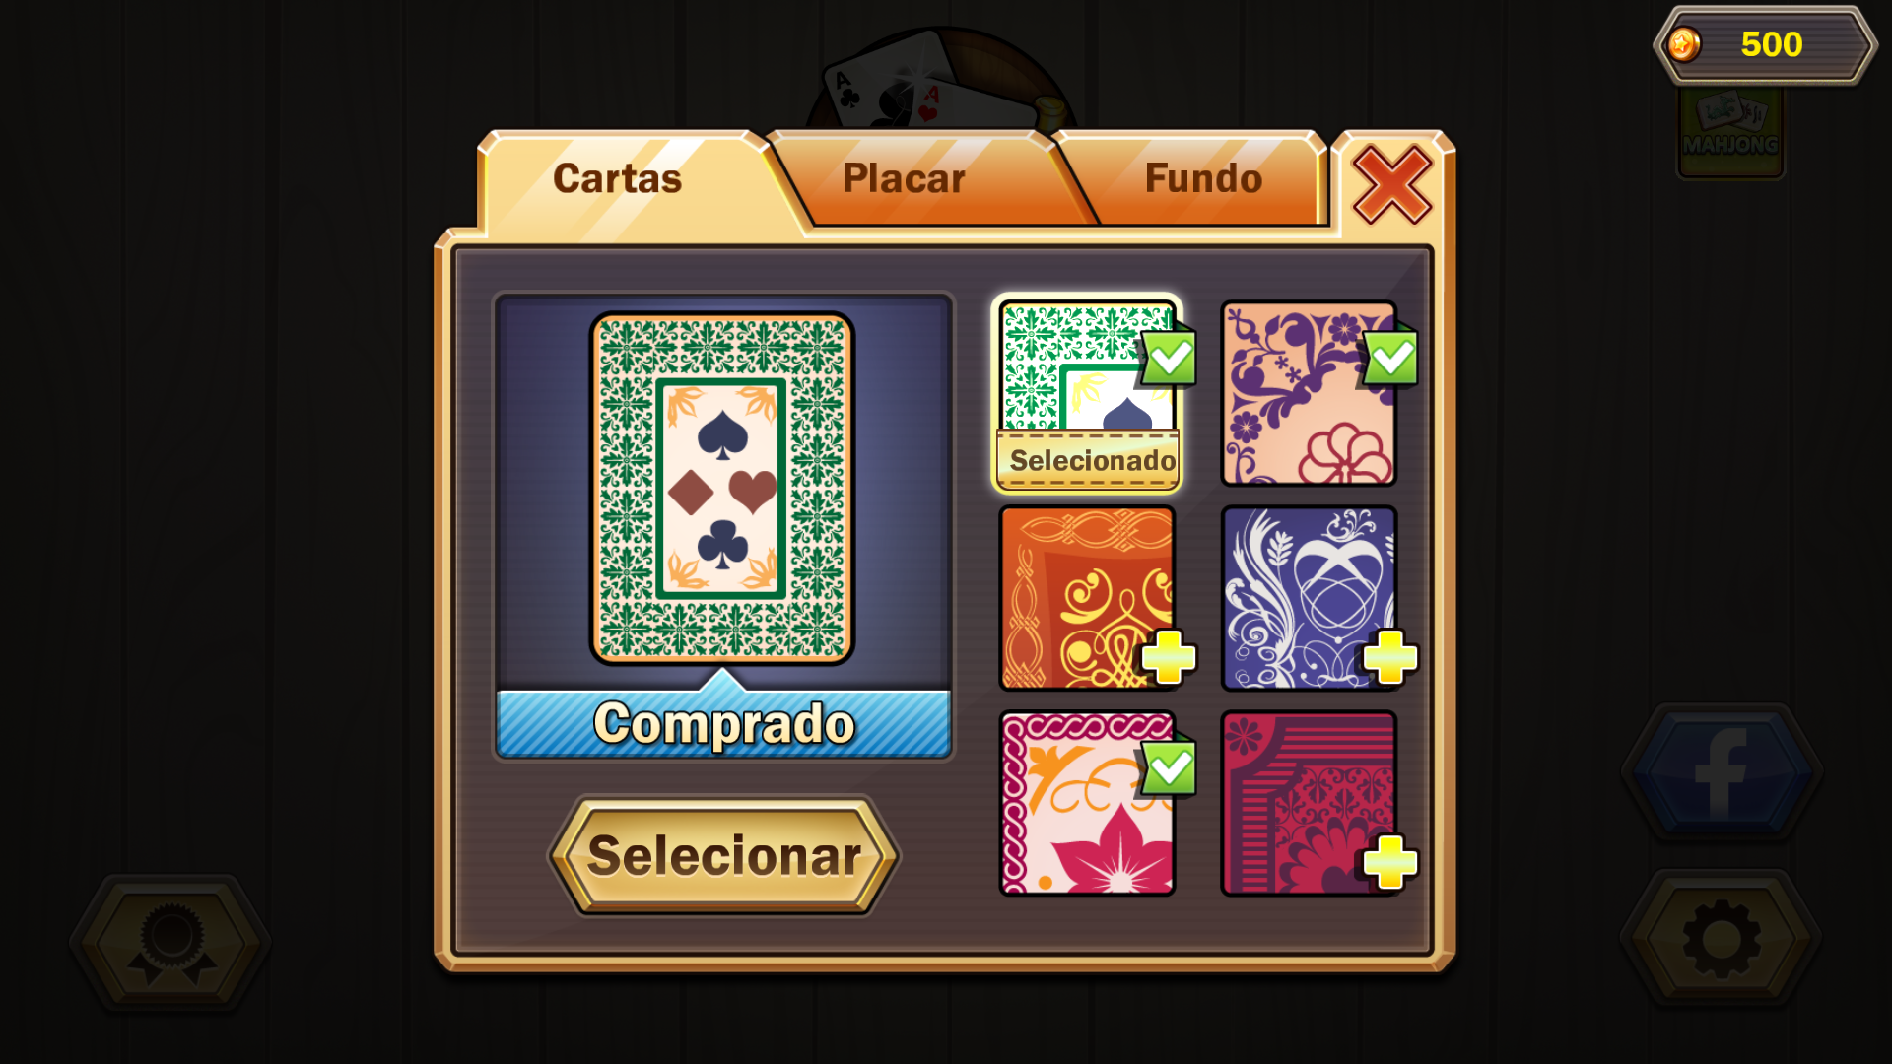Select the orange ornate card back
The image size is (1892, 1064).
tap(1088, 598)
